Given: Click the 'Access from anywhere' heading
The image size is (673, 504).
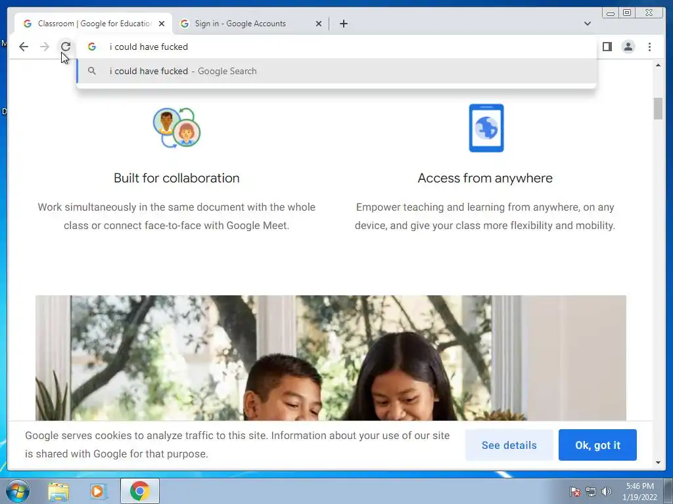Looking at the screenshot, I should point(485,178).
